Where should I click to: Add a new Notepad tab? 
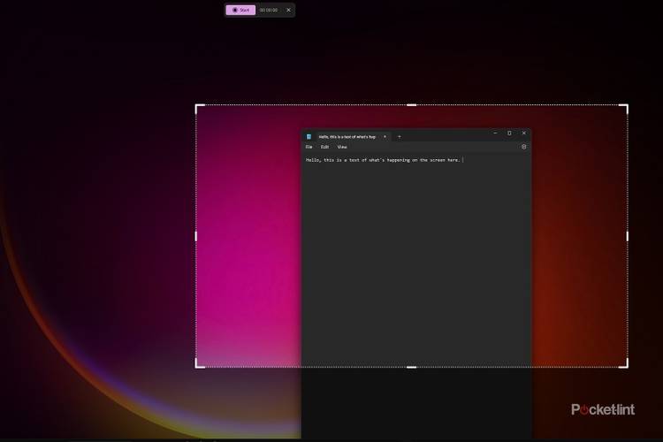(x=399, y=137)
